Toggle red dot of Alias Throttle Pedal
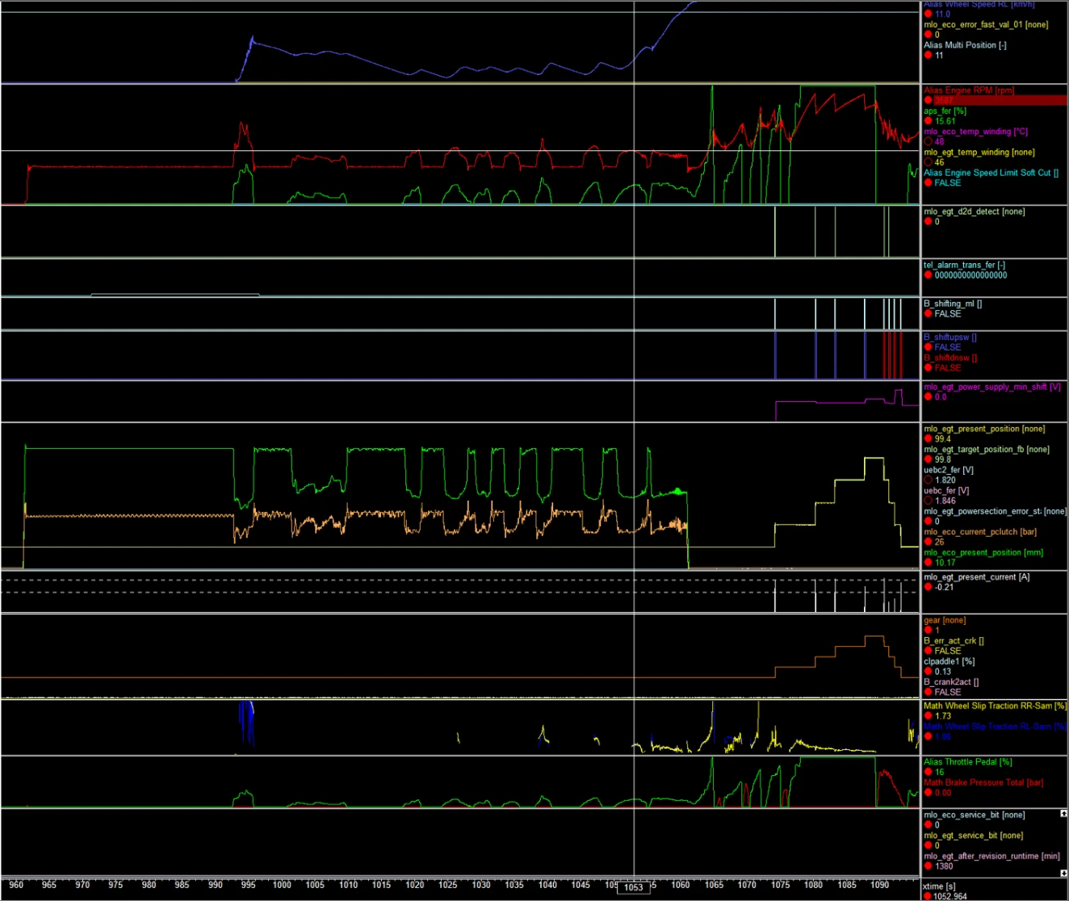The width and height of the screenshot is (1069, 901). 928,772
